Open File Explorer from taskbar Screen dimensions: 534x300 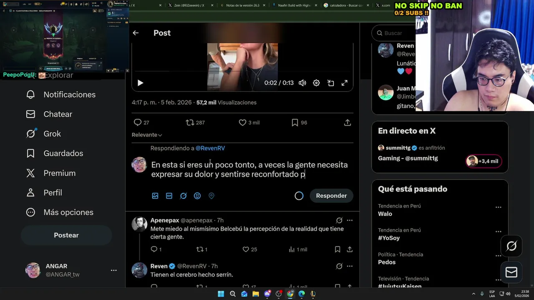point(256,294)
